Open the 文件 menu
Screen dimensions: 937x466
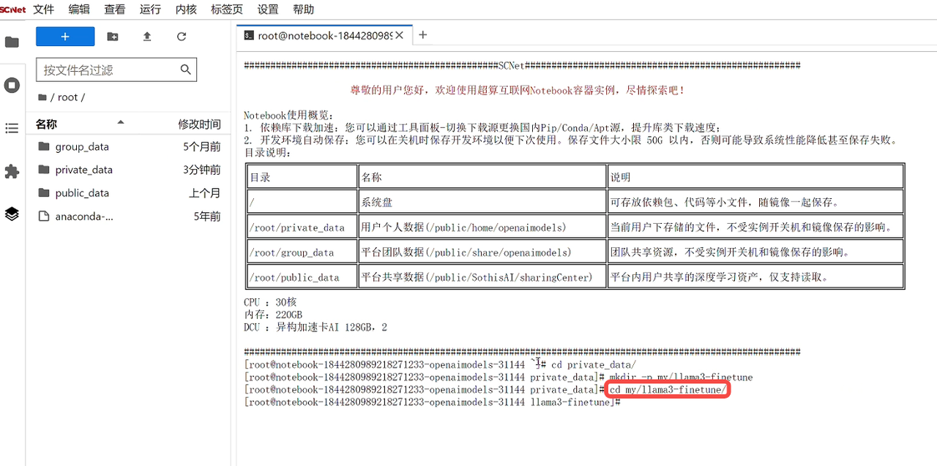click(44, 10)
